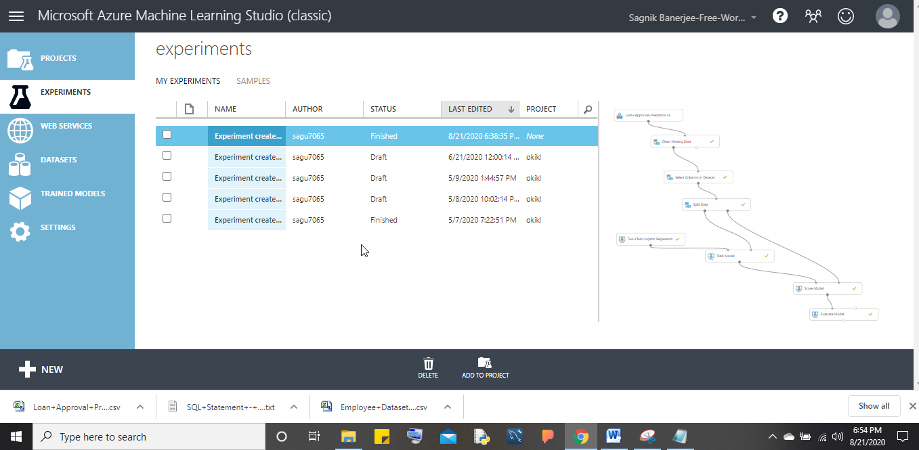
Task: Click the taskbar search box
Action: click(149, 436)
